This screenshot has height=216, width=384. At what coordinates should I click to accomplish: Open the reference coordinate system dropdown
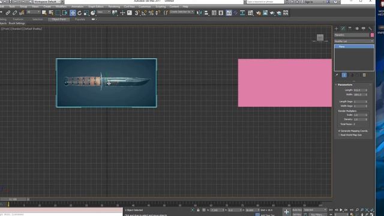point(104,12)
